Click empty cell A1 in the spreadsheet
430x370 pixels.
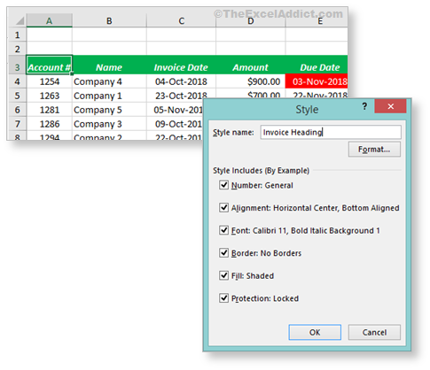[x=49, y=35]
